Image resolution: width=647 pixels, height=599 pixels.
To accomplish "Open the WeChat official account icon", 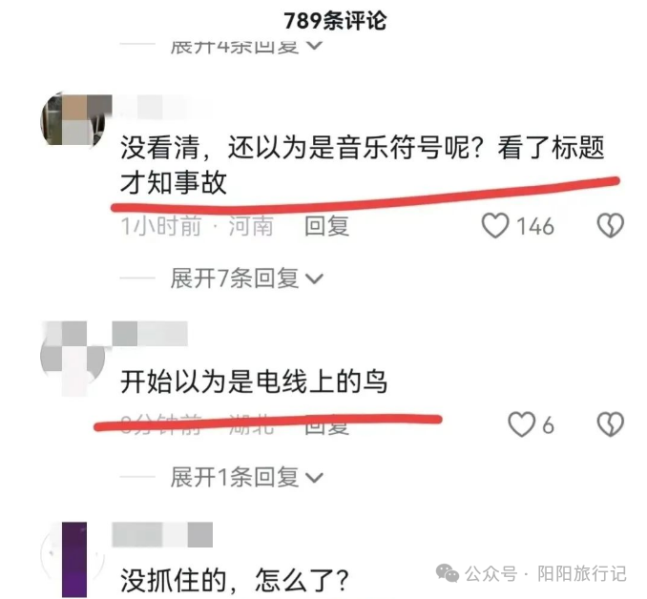I will point(448,573).
